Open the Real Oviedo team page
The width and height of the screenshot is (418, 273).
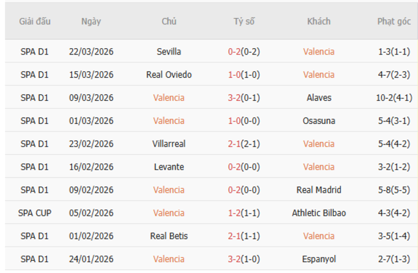pyautogui.click(x=168, y=75)
